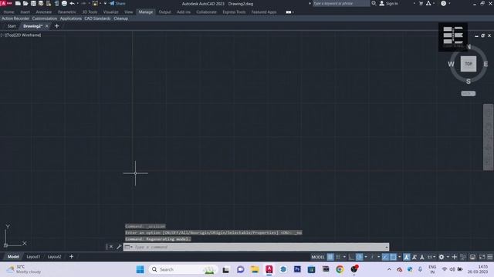494x277 pixels.
Task: Click the viewport controls label Top 2D Wireframe
Action: [x=21, y=35]
